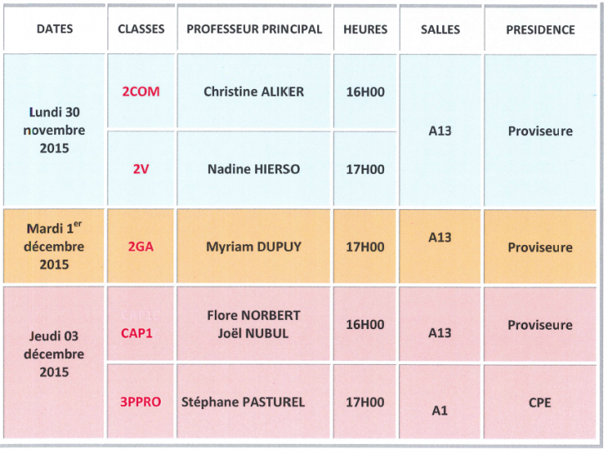This screenshot has width=608, height=454.
Task: Click the PRESIDENCE column header
Action: point(541,29)
